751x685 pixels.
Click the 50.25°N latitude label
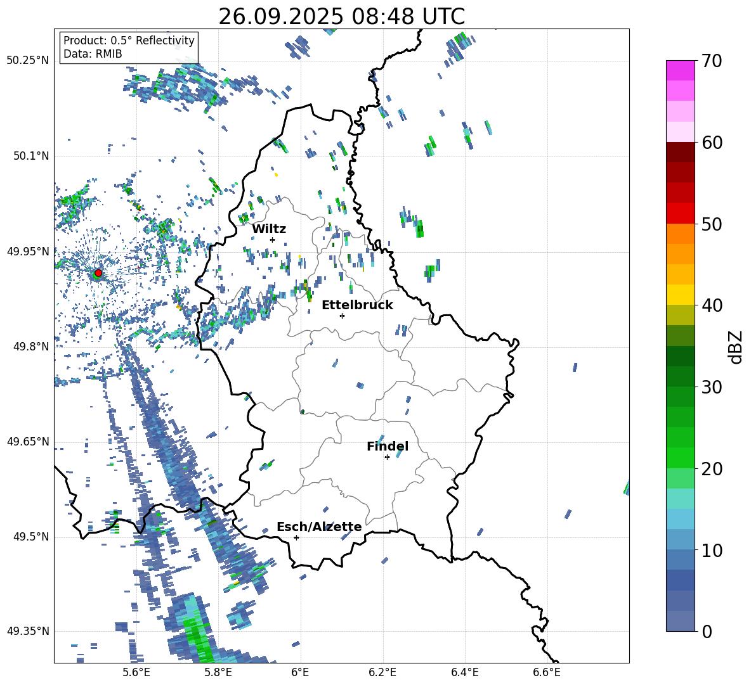coord(28,61)
